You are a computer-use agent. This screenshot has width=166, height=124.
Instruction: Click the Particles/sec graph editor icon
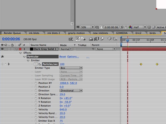(x=40, y=64)
